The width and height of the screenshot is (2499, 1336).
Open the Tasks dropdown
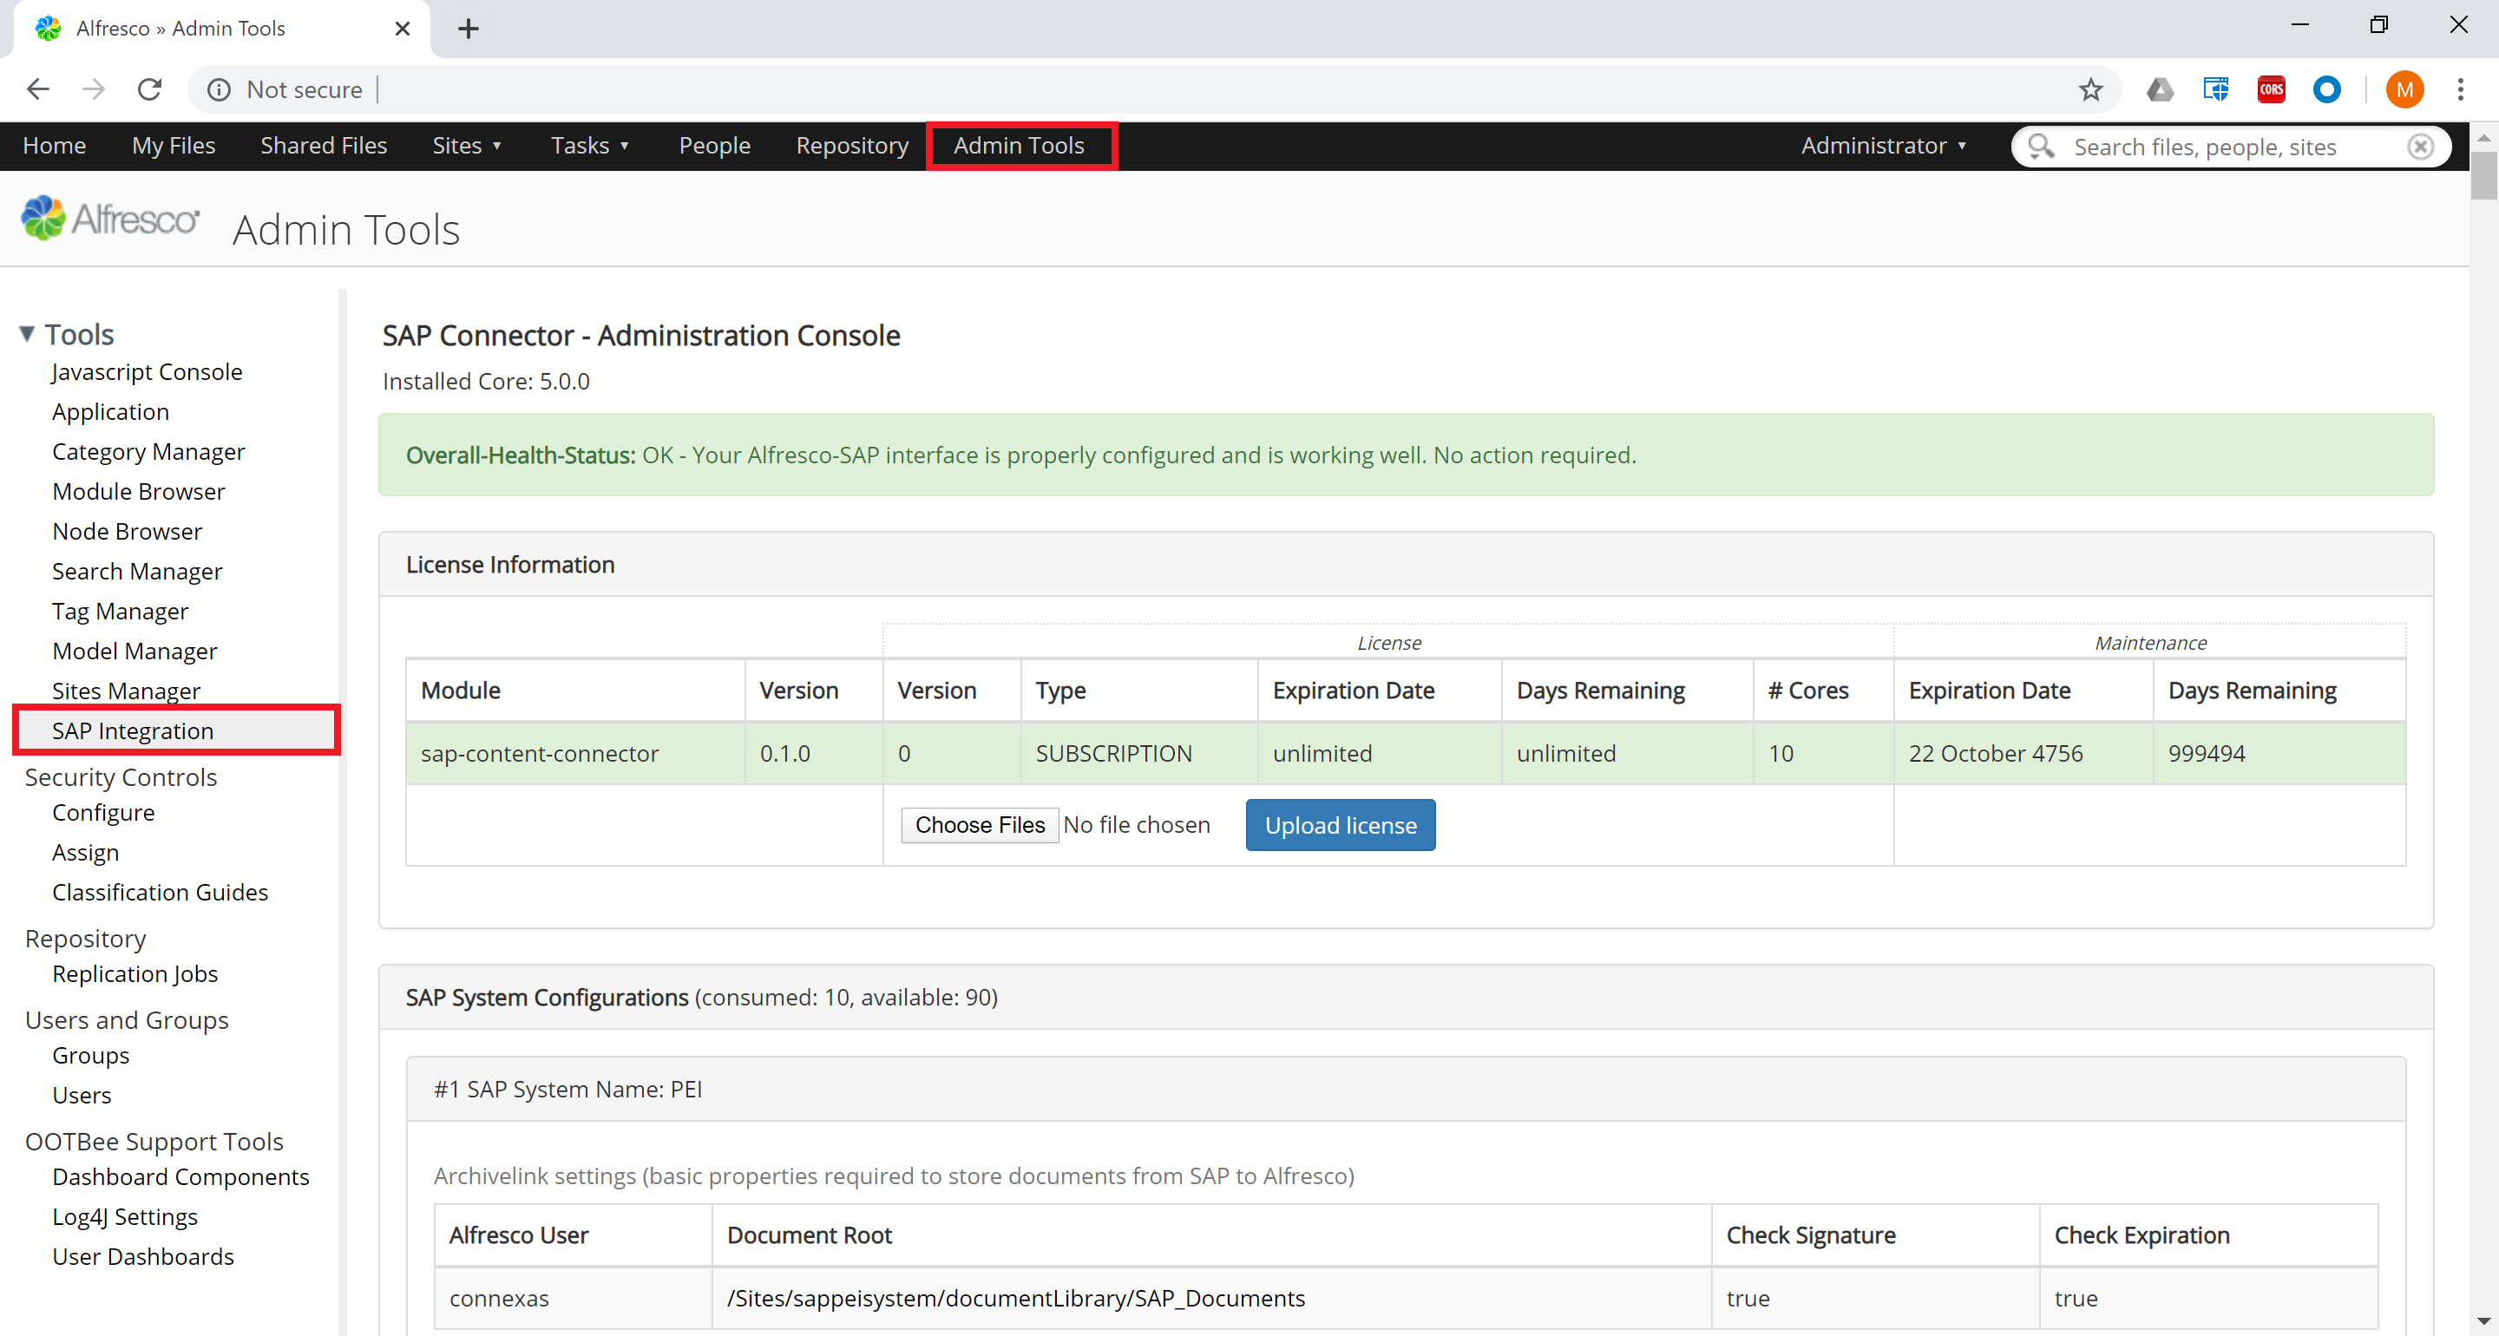click(x=590, y=146)
